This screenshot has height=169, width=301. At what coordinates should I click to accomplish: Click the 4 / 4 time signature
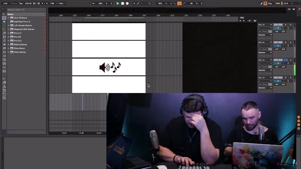(45, 3)
